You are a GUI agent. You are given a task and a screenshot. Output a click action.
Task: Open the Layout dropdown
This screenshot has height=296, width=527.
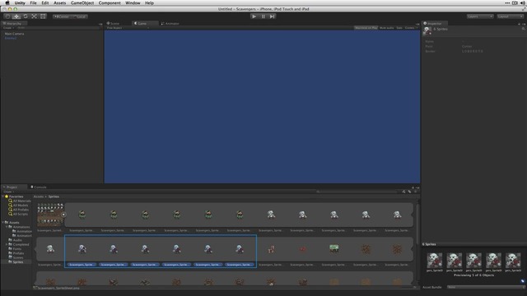pos(511,16)
